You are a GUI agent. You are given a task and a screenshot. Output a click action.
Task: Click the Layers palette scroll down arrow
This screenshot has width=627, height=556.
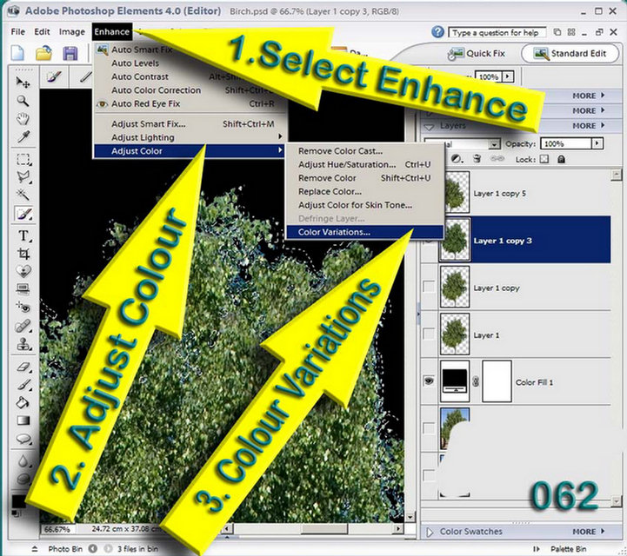[x=617, y=501]
